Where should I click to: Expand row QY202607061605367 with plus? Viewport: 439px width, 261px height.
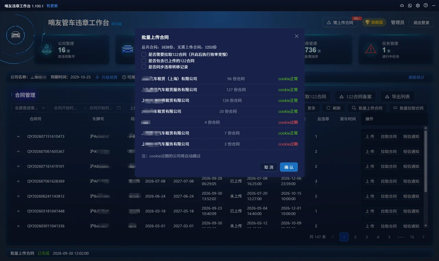[x=19, y=152]
